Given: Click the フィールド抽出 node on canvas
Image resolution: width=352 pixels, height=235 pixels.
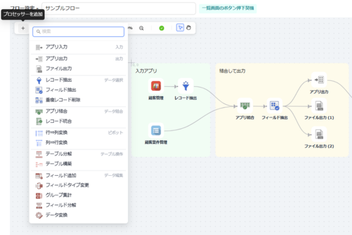Looking at the screenshot, I should coord(275,106).
